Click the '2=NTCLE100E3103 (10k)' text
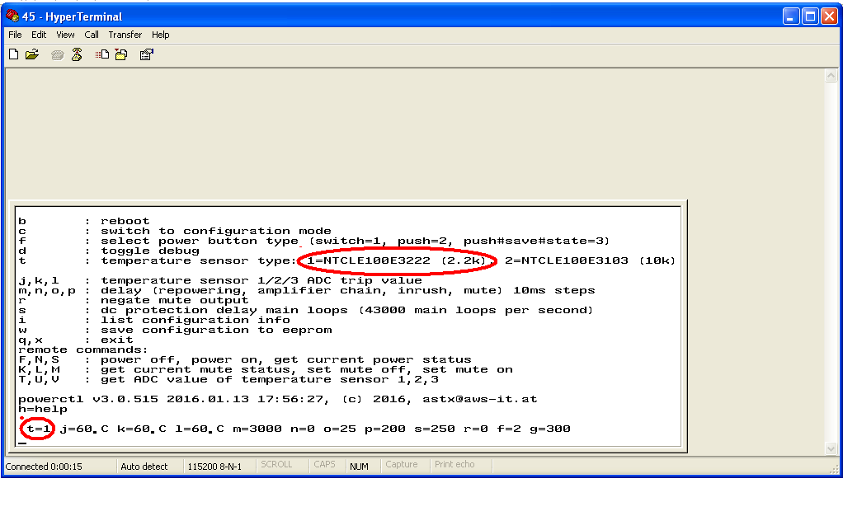This screenshot has height=516, width=843. pos(590,260)
